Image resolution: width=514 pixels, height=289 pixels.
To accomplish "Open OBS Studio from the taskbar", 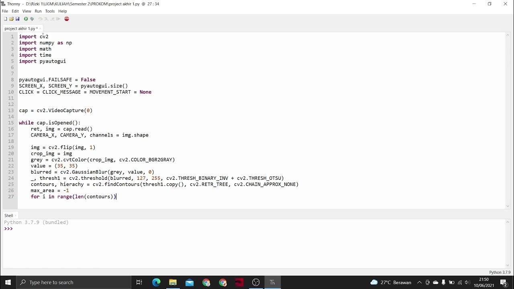I will click(x=256, y=282).
